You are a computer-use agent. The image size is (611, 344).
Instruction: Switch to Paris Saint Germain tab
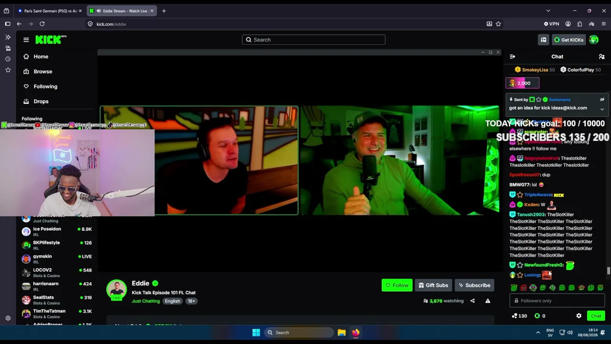(50, 11)
